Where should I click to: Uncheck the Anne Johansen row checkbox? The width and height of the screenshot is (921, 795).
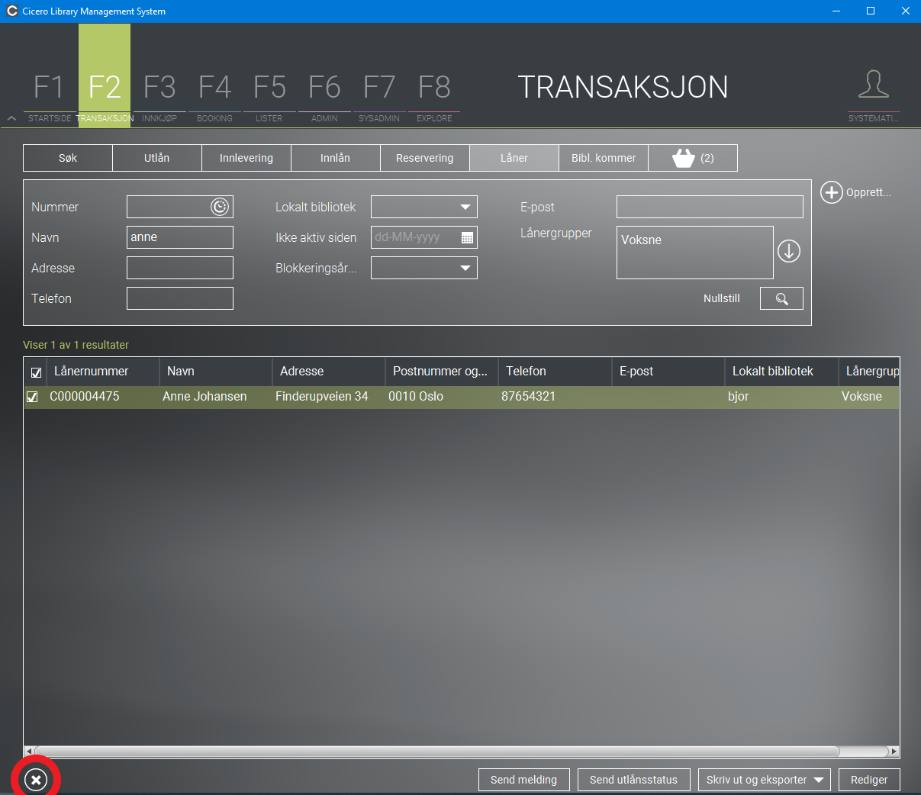[32, 397]
